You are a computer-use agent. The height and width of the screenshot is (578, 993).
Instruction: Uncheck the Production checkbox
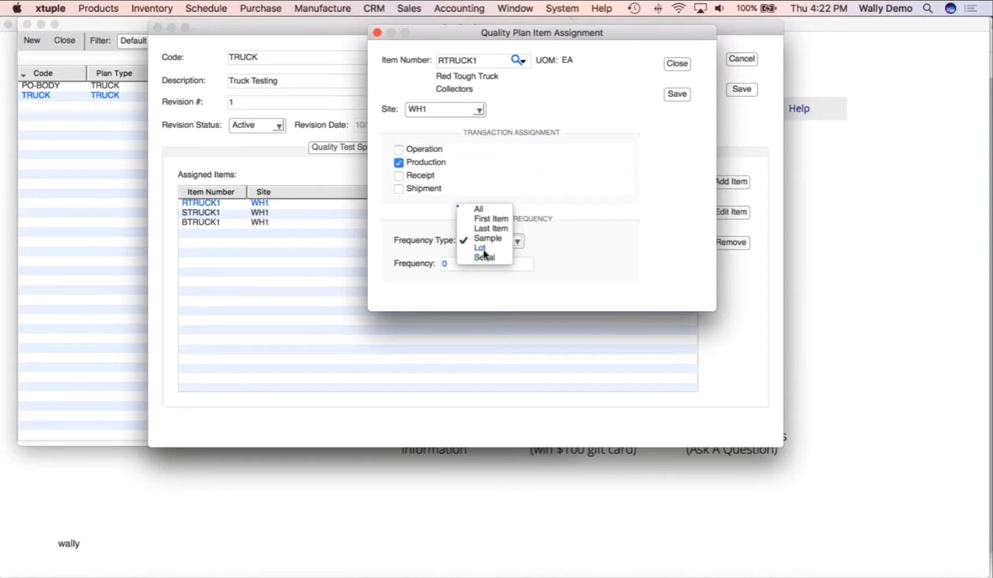[399, 163]
